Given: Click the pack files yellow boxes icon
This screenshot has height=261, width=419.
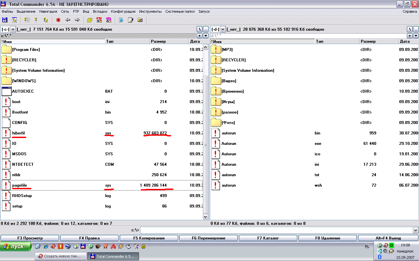Looking at the screenshot, I should [89, 20].
